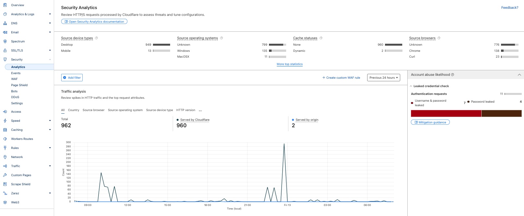The height and width of the screenshot is (216, 524).
Task: Click the traffic spike near Fri 13
Action: 284,144
